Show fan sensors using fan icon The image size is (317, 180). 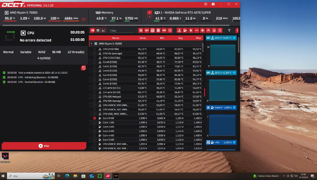202,30
